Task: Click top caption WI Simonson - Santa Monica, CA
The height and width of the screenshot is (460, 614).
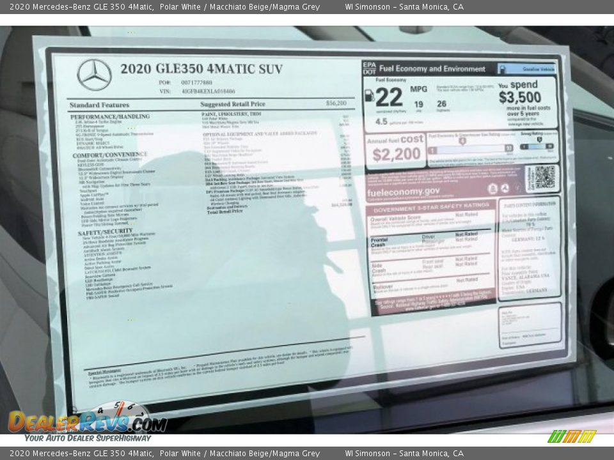Action: [404, 6]
